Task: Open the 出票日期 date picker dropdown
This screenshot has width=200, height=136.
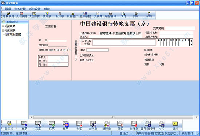Action: click(140, 33)
